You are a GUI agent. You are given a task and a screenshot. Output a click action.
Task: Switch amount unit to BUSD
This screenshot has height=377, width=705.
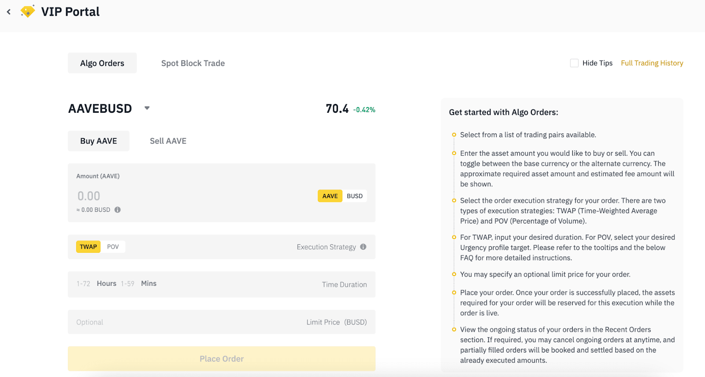(x=354, y=196)
